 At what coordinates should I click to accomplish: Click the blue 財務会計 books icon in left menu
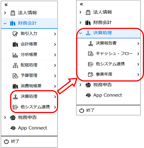[x=13, y=23]
